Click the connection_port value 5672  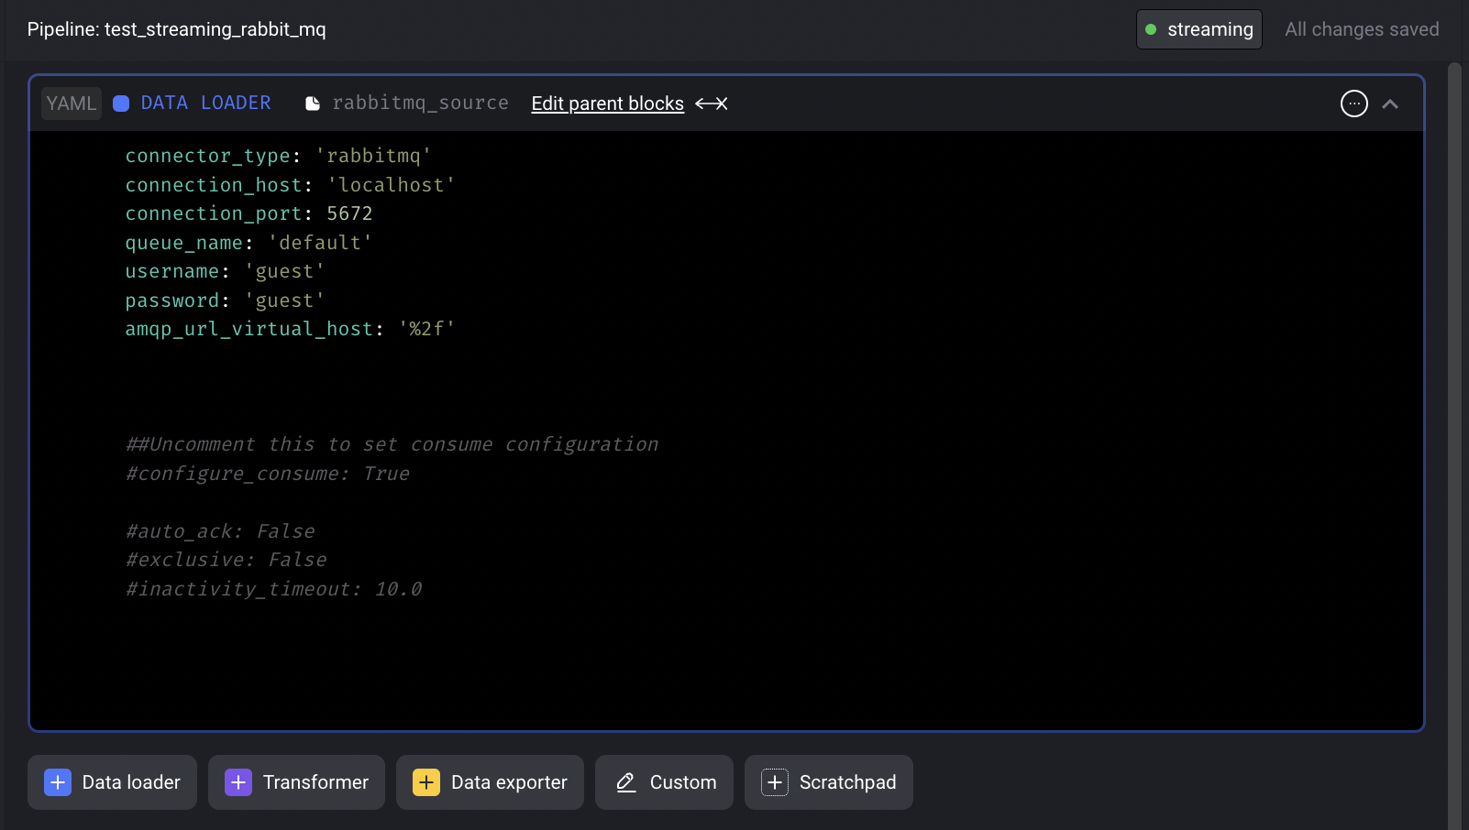(x=349, y=213)
